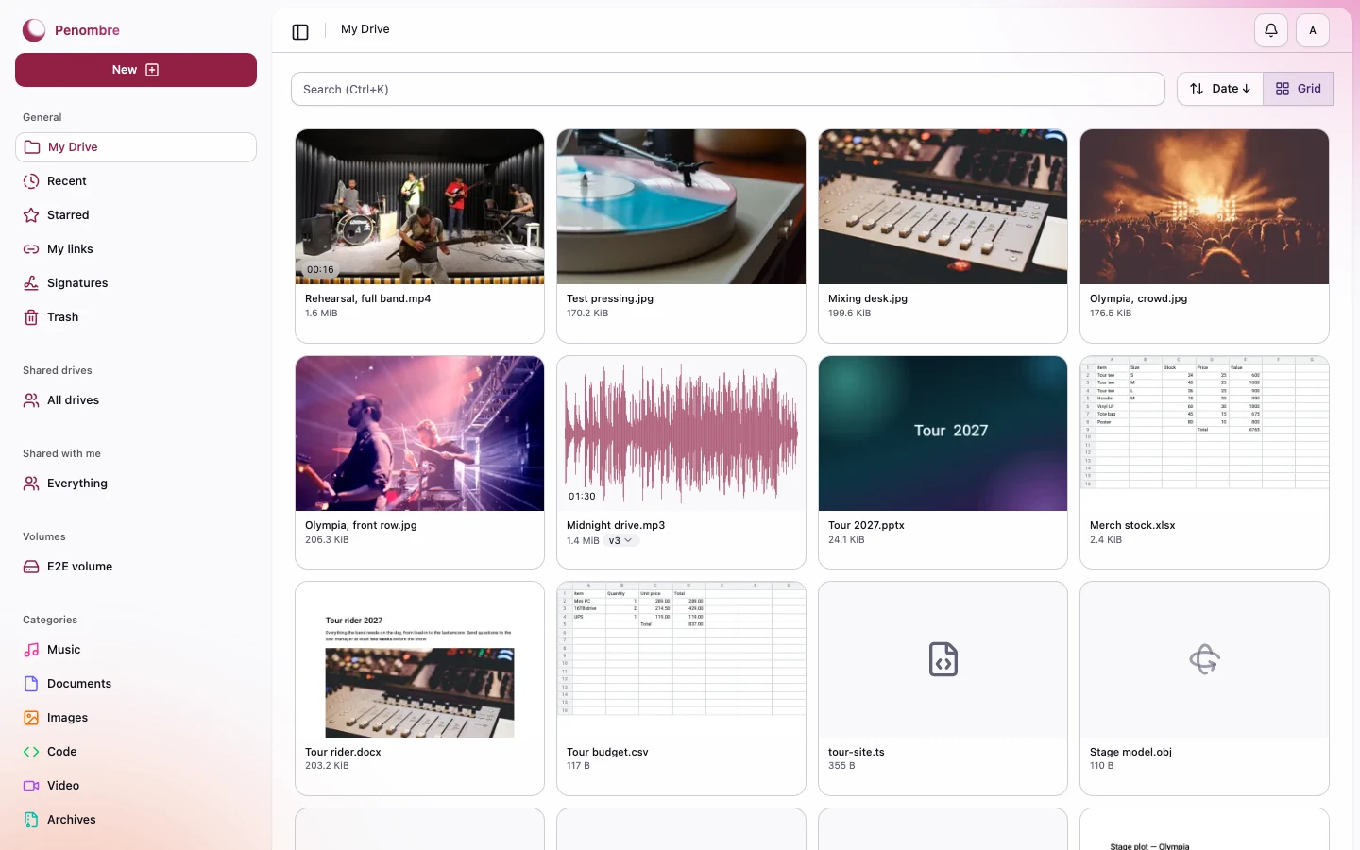Open the Test pressing.jpg thumbnail
The width and height of the screenshot is (1360, 850).
pyautogui.click(x=681, y=207)
